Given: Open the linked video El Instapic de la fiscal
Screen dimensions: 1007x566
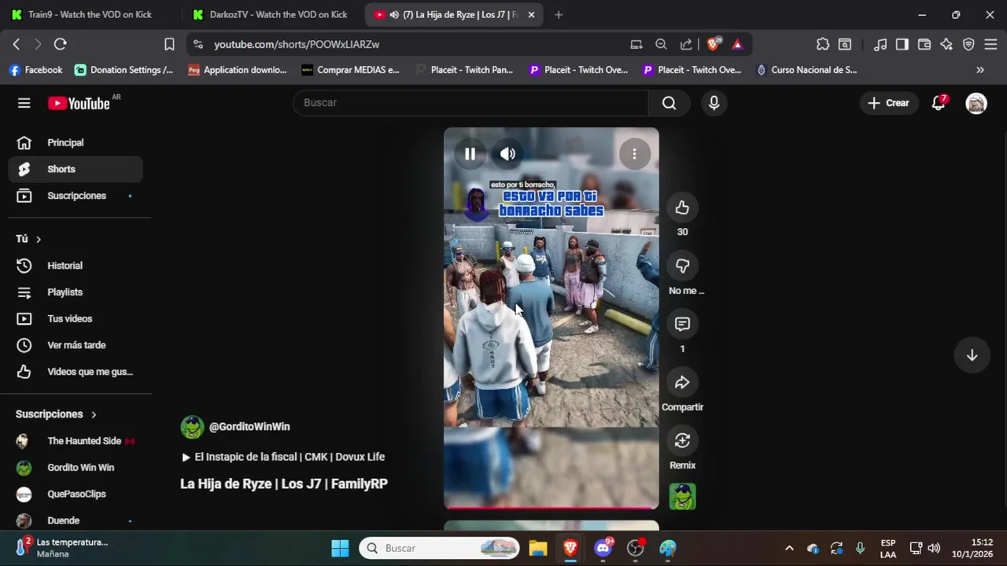Looking at the screenshot, I should click(283, 457).
